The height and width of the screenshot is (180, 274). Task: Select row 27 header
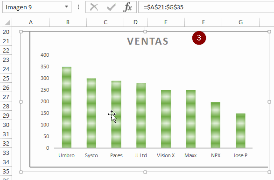pyautogui.click(x=6, y=97)
